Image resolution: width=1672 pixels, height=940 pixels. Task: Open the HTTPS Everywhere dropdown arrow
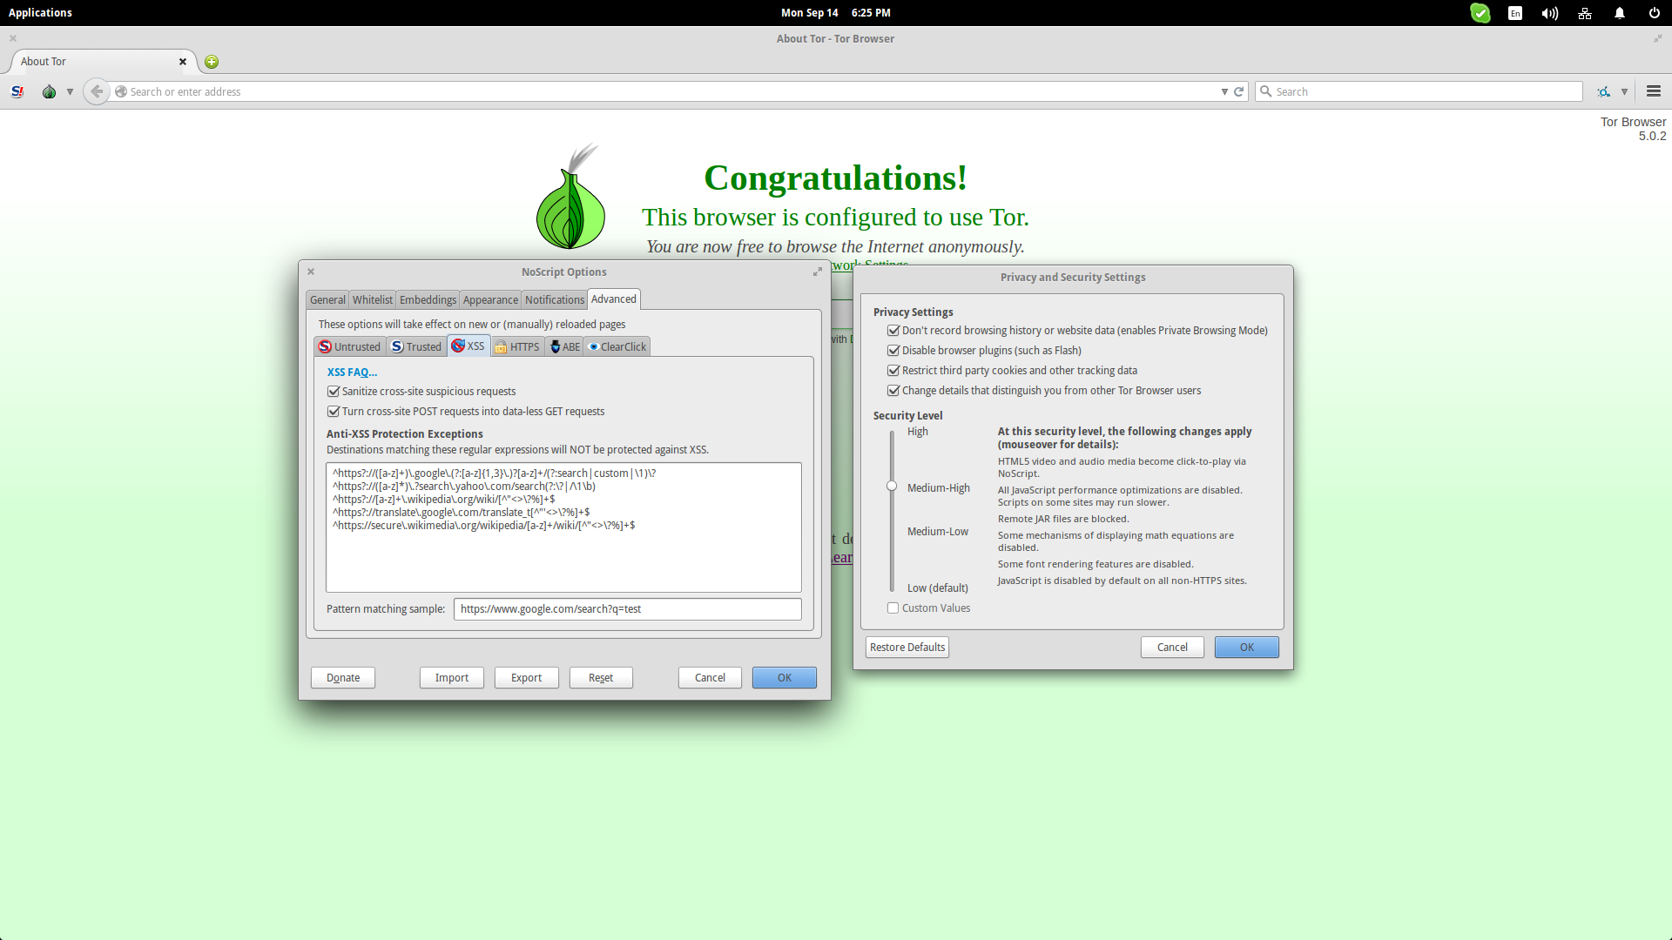pos(1624,91)
